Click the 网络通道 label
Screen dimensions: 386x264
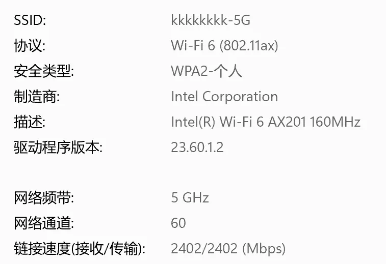pos(44,223)
